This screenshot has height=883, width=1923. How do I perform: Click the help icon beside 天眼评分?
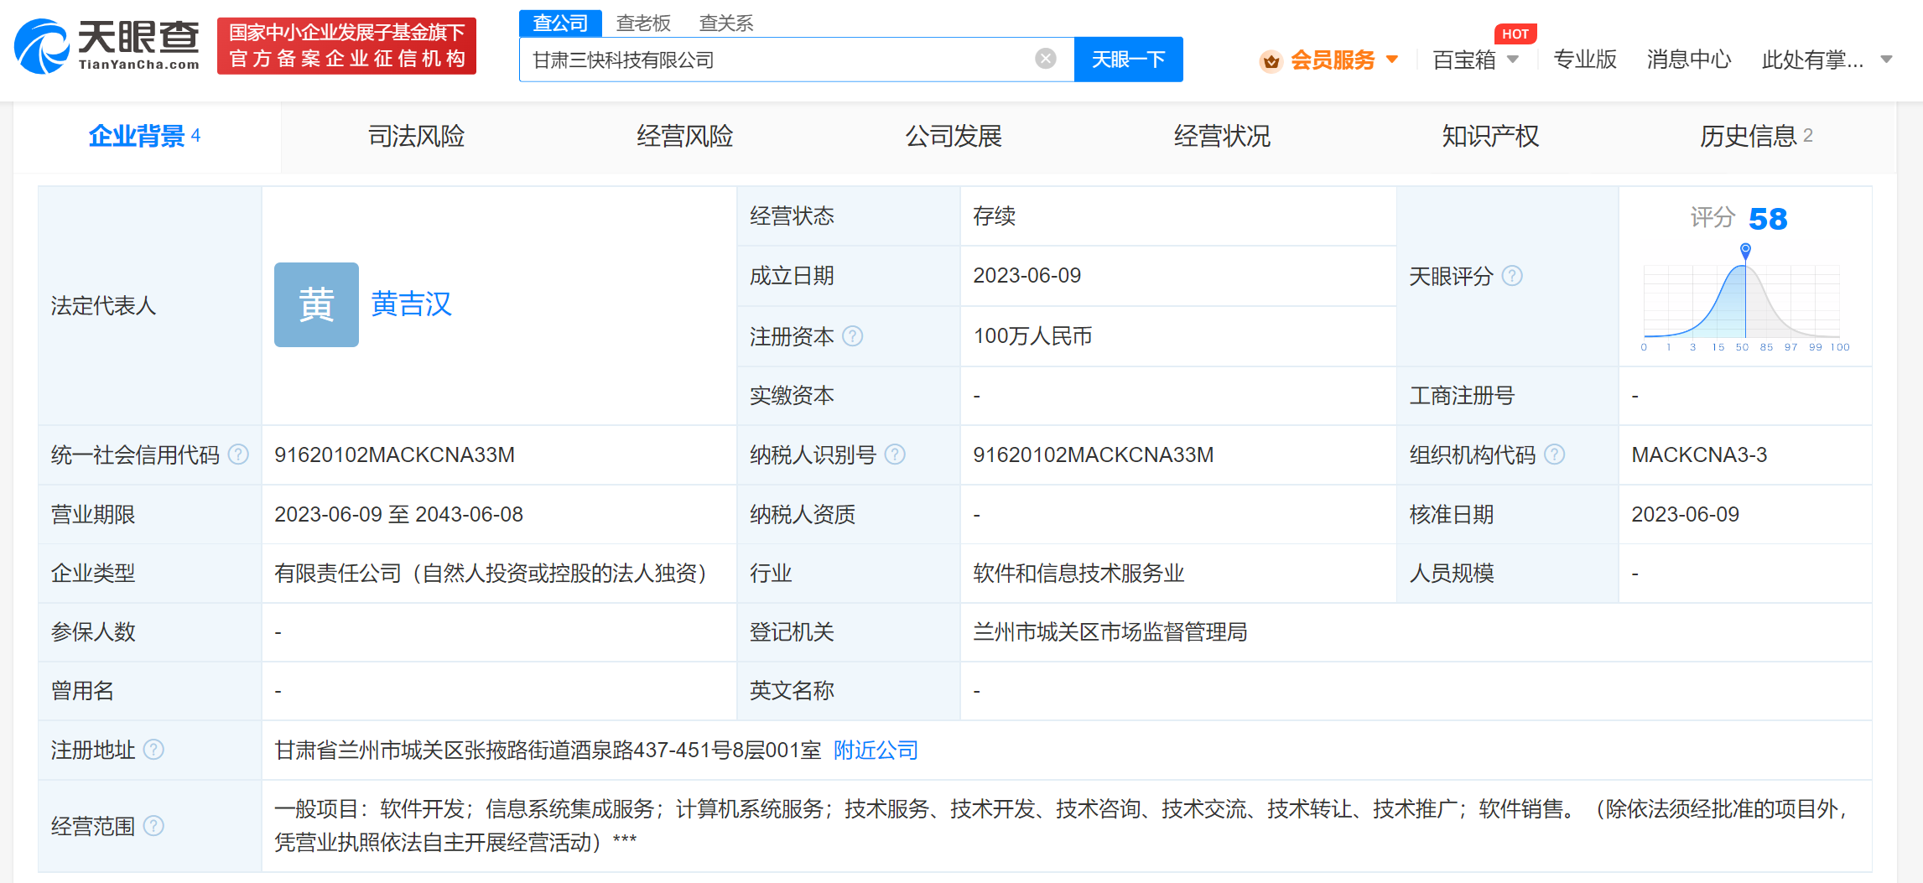pos(1514,276)
